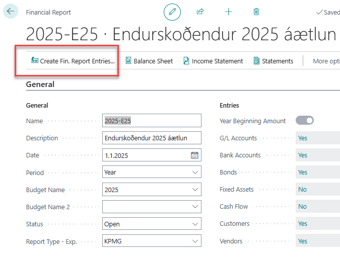Click the Report Type - Exp. label
The image size is (340, 259).
pyautogui.click(x=51, y=241)
